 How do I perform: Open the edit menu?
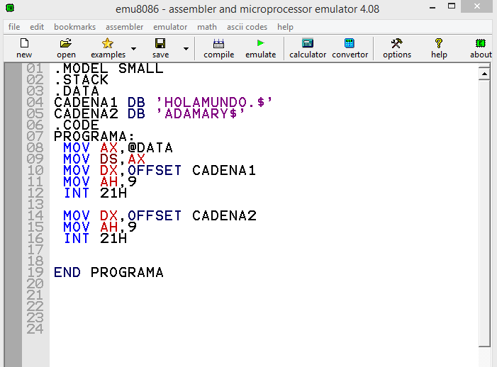click(x=37, y=27)
